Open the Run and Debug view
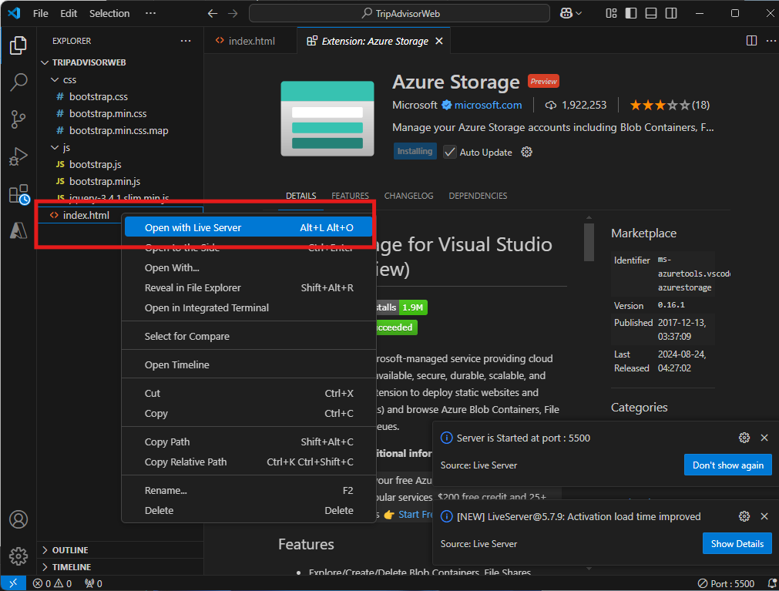Viewport: 779px width, 591px height. [x=18, y=156]
